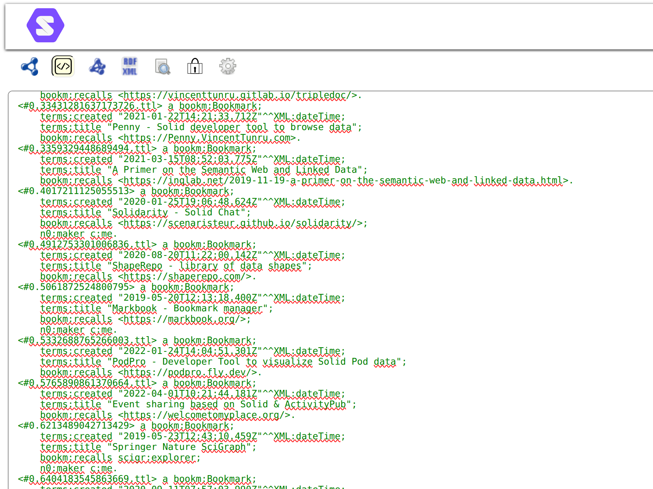Click title "A Primer on the Semantic Web and Linked Data"
This screenshot has width=653, height=489.
coord(235,170)
